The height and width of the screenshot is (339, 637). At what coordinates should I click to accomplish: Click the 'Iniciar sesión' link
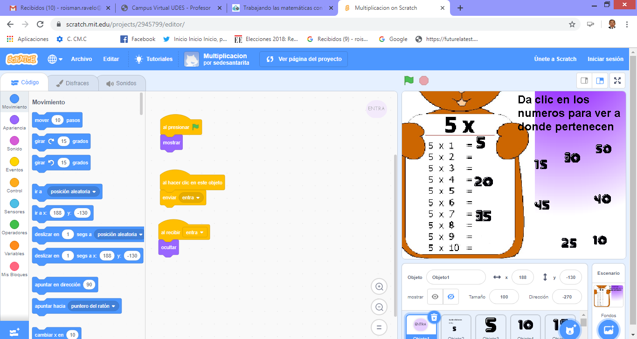coord(605,59)
